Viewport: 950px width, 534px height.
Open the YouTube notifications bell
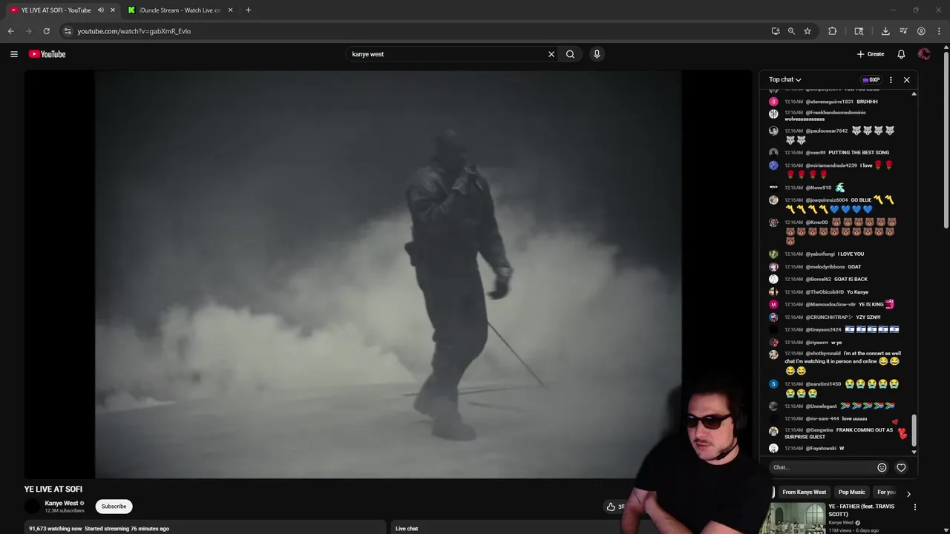pos(901,54)
